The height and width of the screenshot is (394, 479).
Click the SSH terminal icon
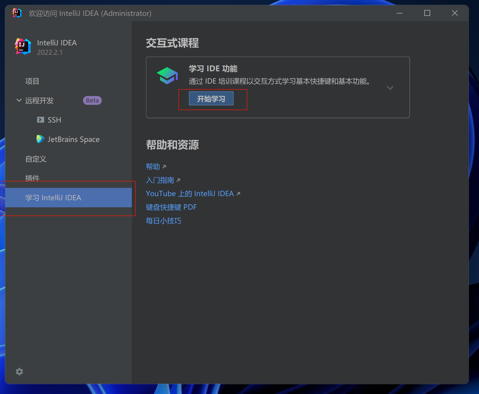(41, 120)
